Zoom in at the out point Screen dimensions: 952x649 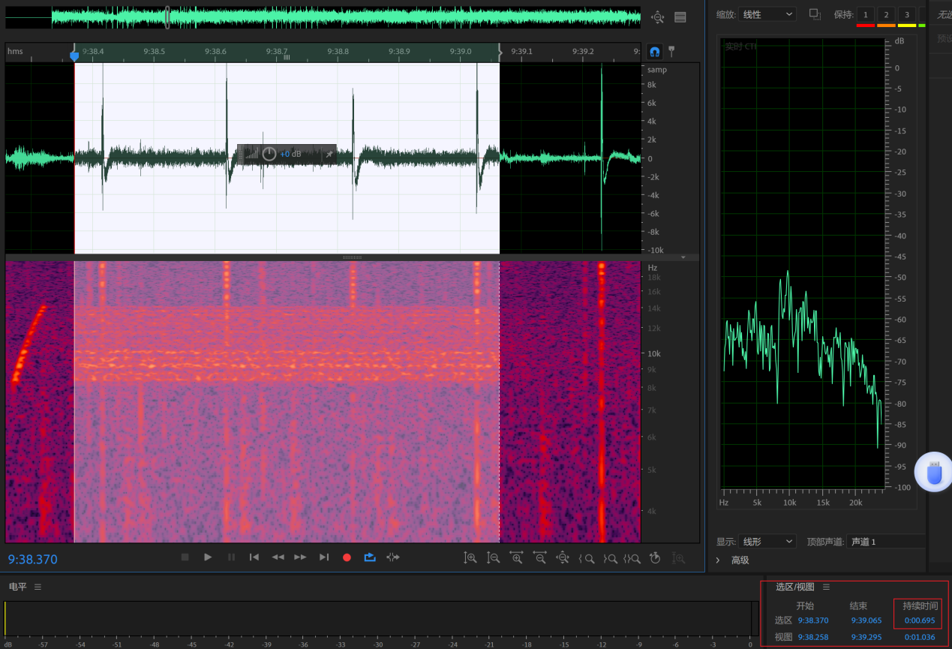coord(610,558)
